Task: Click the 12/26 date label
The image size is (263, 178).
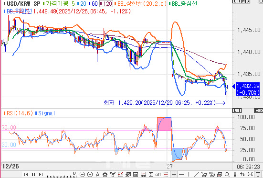Action: [x=11, y=167]
